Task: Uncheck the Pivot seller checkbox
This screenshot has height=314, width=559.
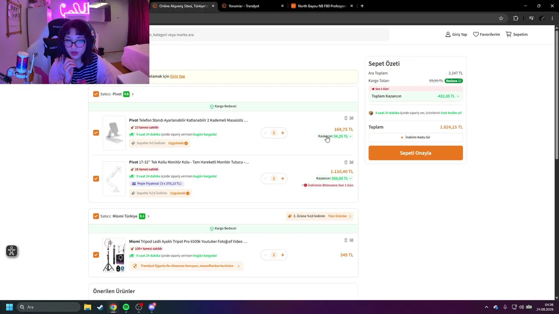Action: click(x=96, y=94)
